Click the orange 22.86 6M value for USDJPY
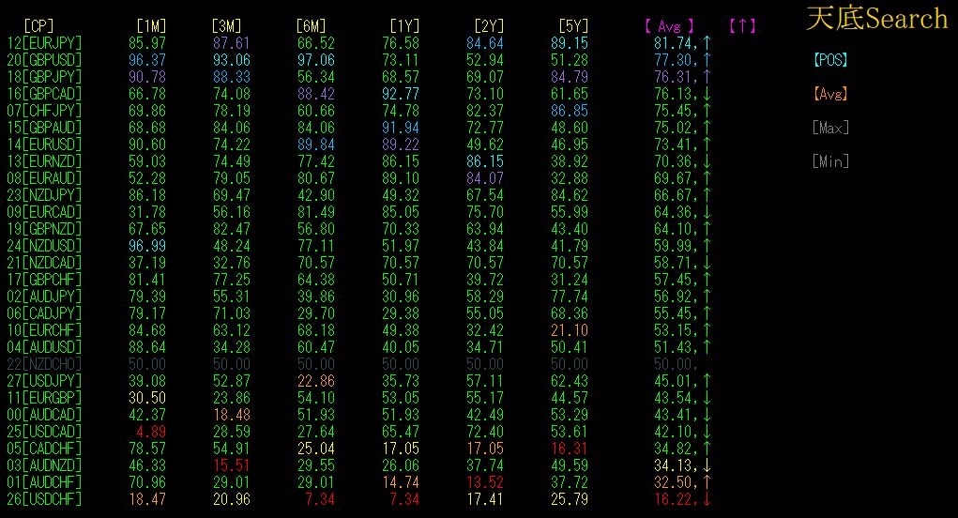 click(x=316, y=381)
